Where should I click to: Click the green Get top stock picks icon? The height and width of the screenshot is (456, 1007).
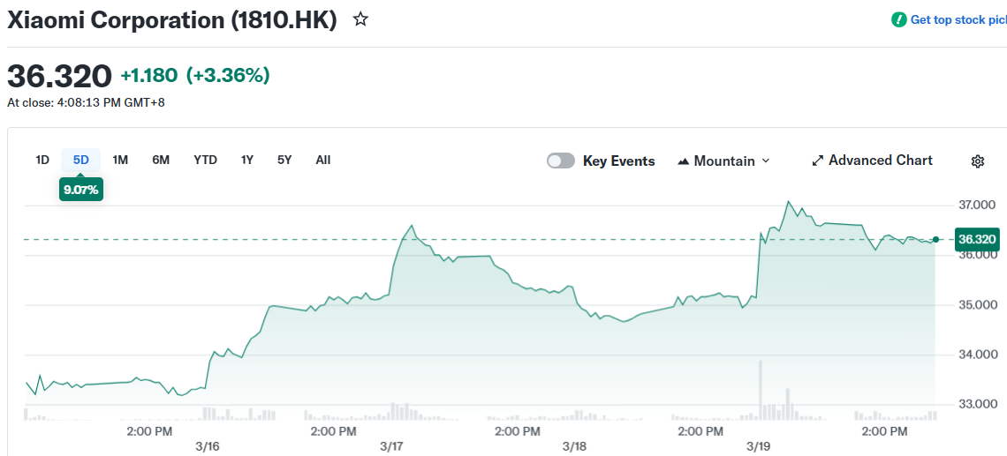click(899, 20)
